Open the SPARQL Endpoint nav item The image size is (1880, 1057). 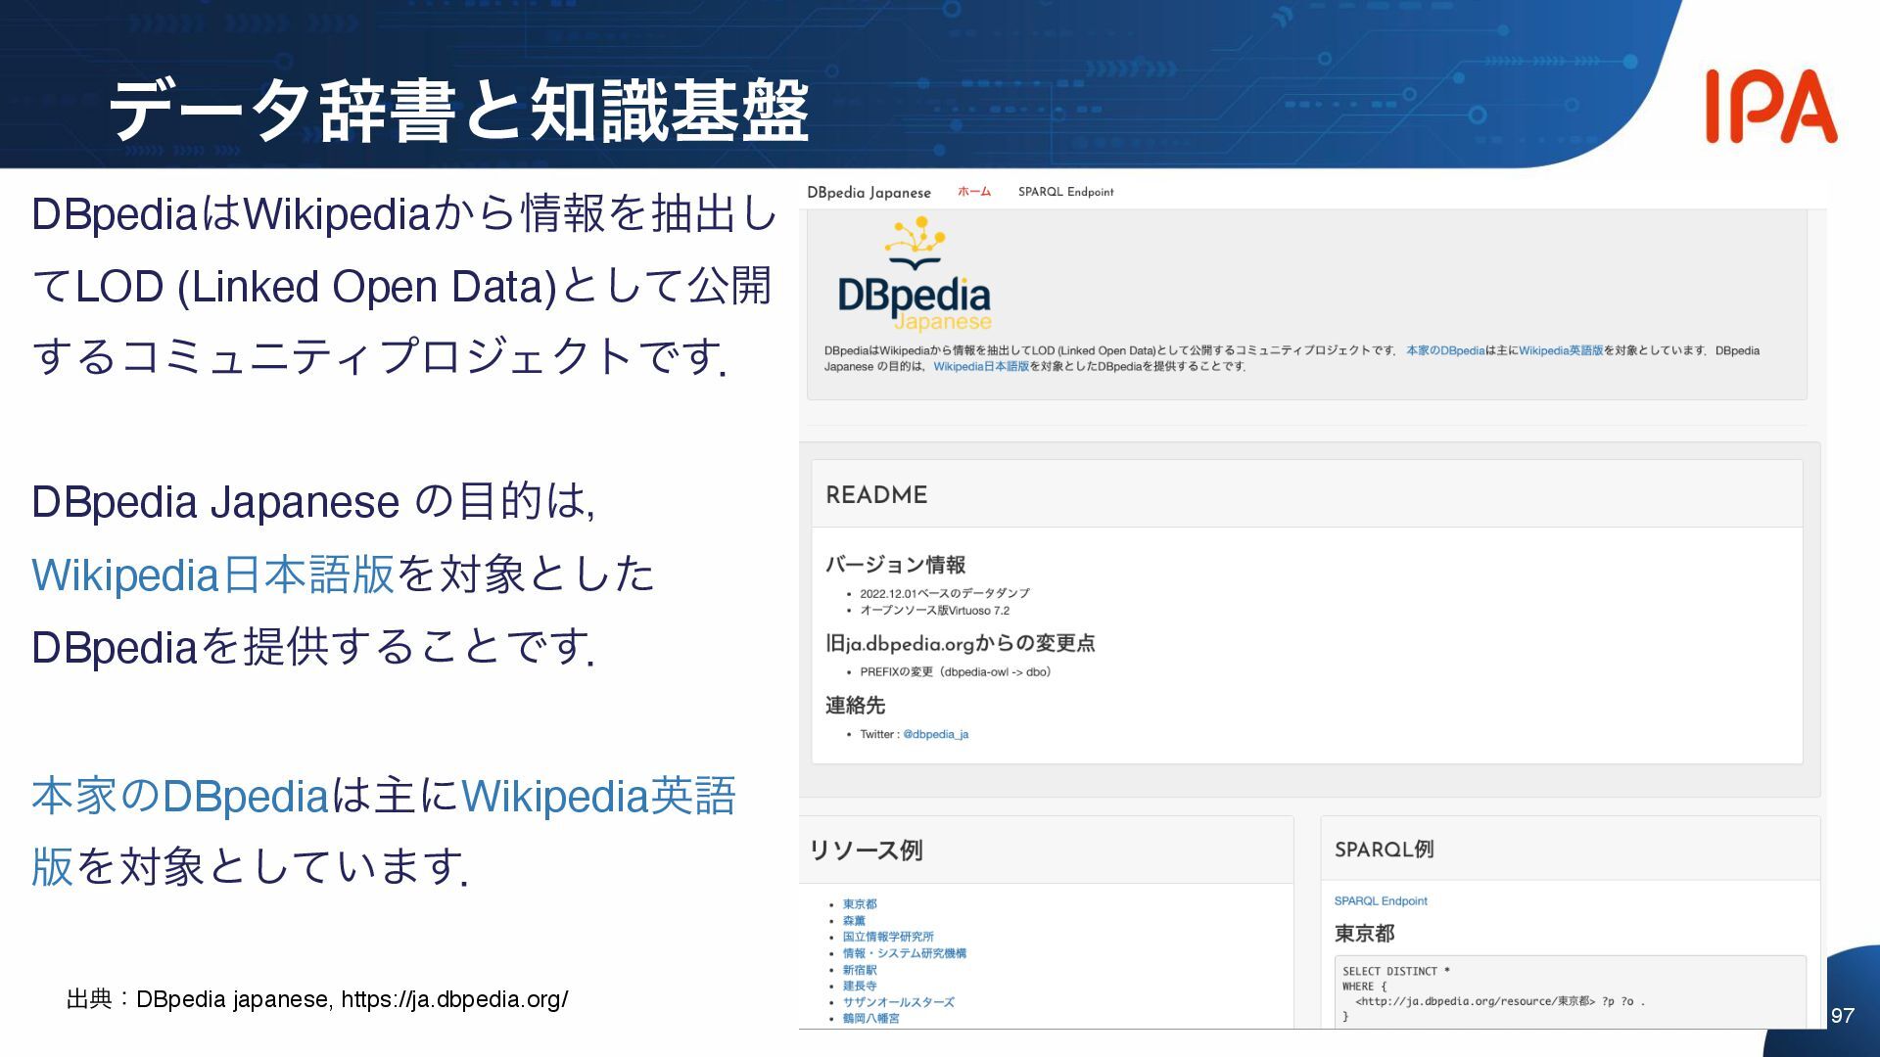tap(1065, 192)
